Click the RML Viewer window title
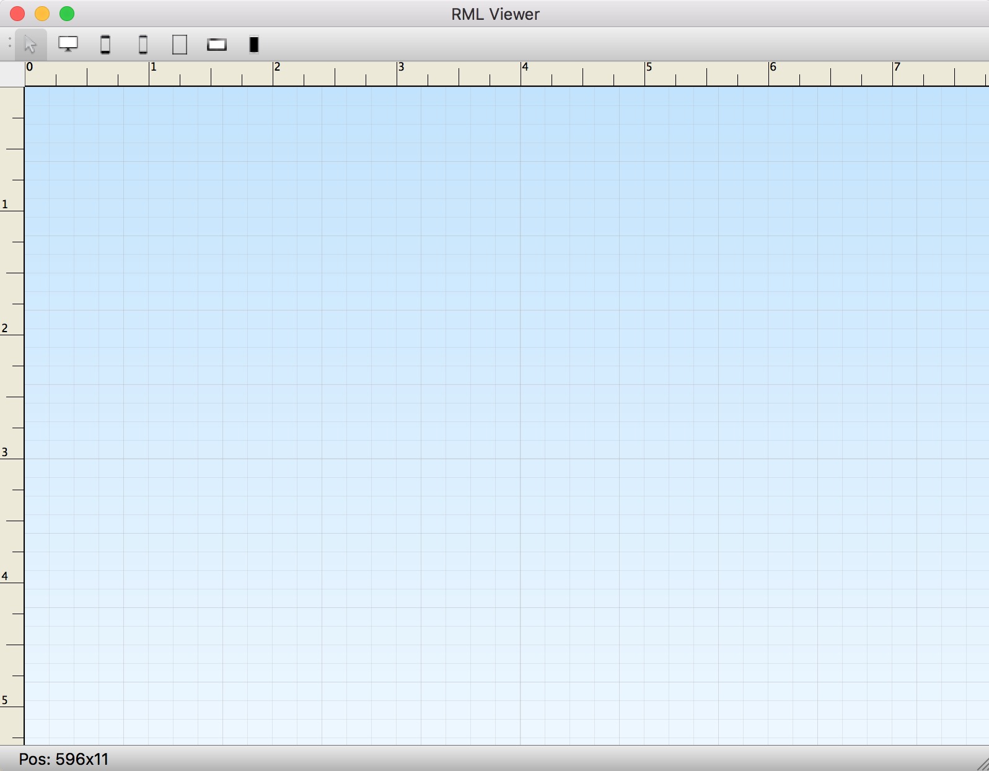 (x=495, y=14)
